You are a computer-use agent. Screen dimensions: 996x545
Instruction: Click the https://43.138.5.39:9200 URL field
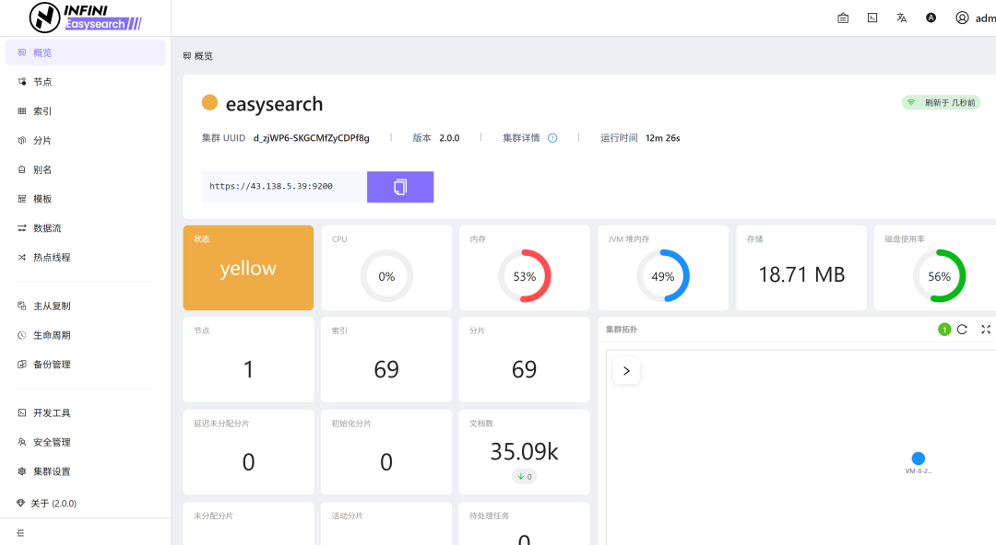[284, 187]
